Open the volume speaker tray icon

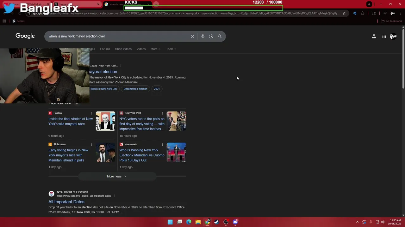click(x=383, y=222)
